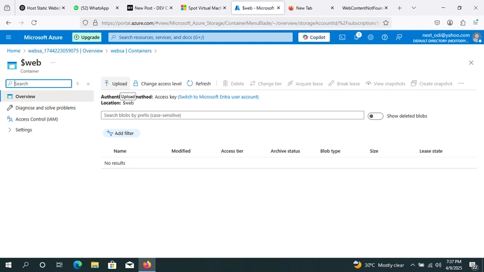Collapse the left sidebar menu

coord(88,84)
